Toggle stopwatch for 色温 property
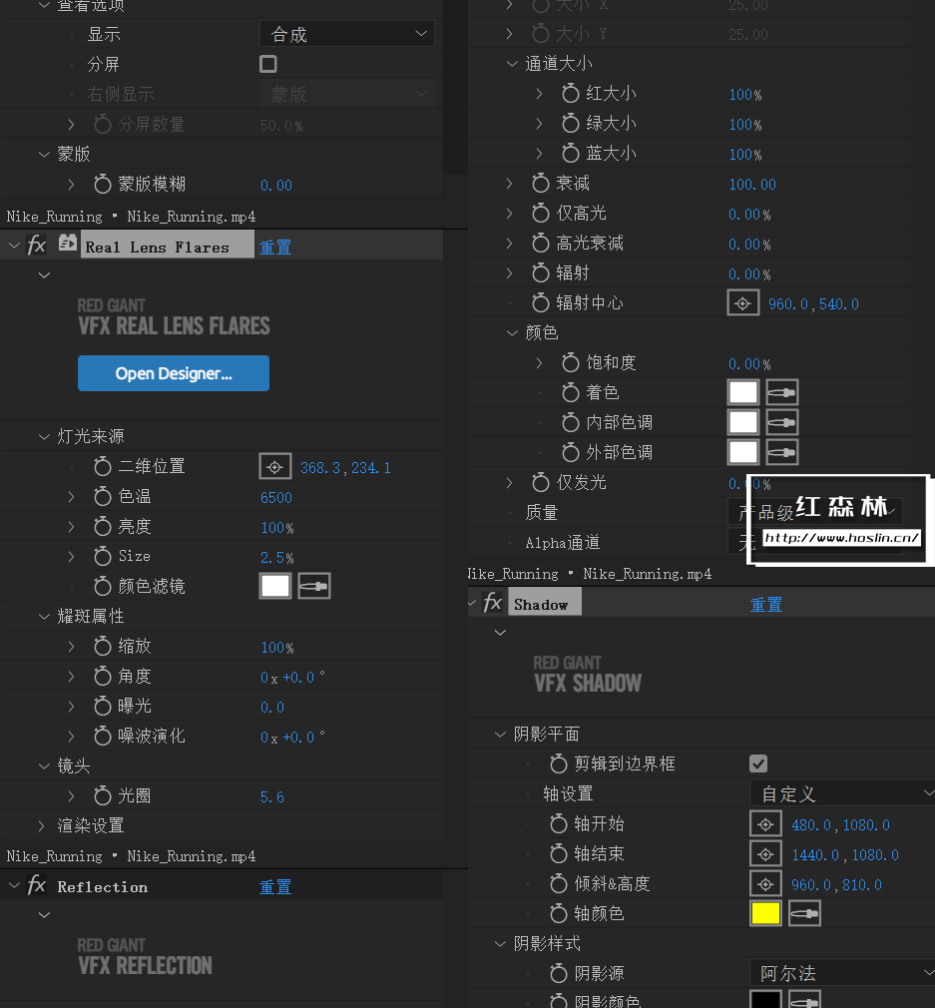This screenshot has height=1008, width=935. (103, 496)
